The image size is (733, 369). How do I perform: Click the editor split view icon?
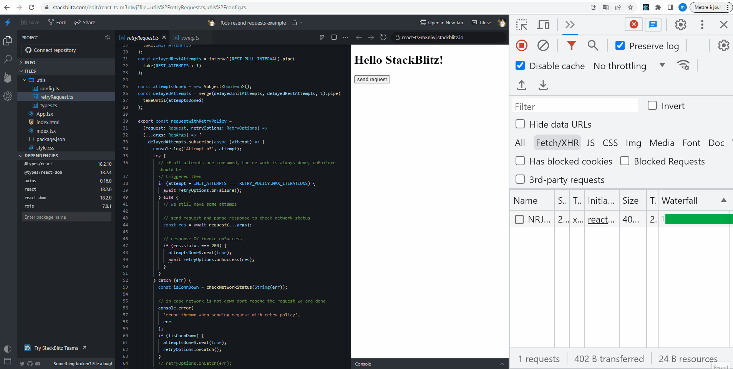(334, 37)
